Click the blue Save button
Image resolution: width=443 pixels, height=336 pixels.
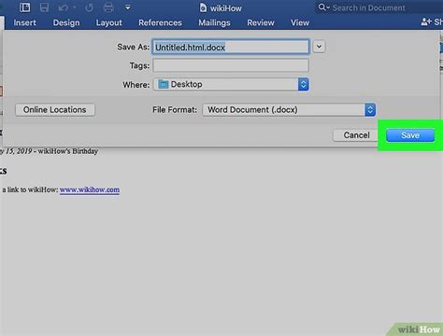410,135
